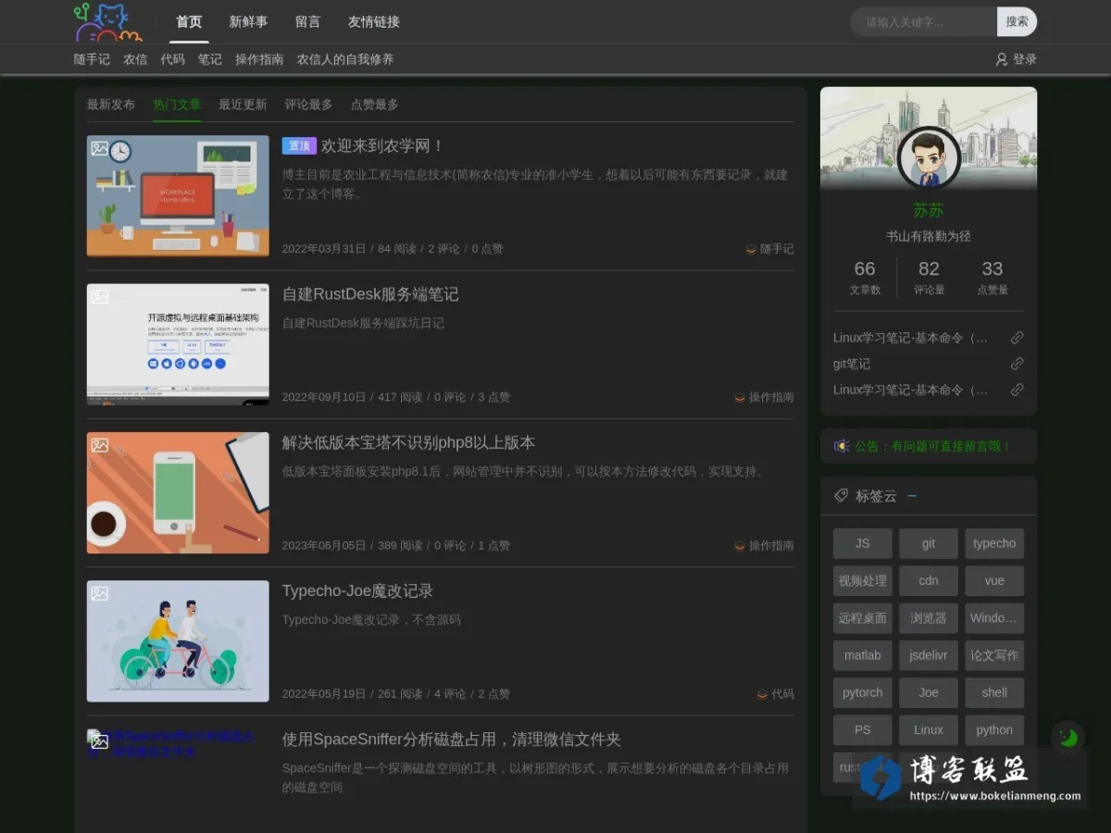Screen dimensions: 1111x833
Task: Open the 首页 navigation item
Action: [189, 22]
